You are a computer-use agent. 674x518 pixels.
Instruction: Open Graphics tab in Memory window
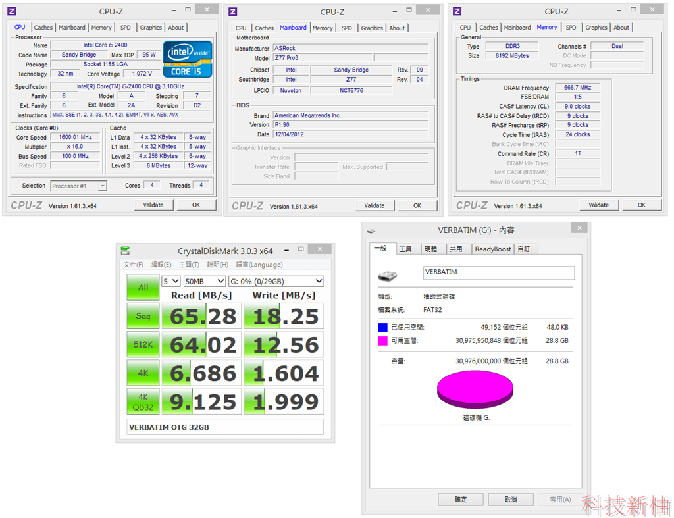click(x=596, y=28)
